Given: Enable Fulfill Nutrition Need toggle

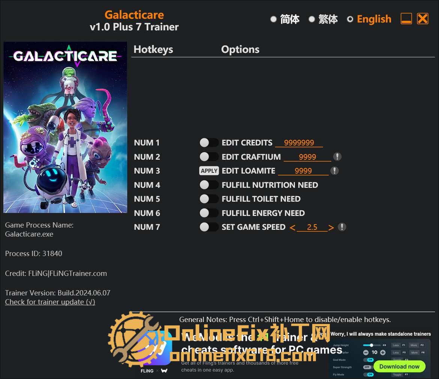Looking at the screenshot, I should point(209,185).
